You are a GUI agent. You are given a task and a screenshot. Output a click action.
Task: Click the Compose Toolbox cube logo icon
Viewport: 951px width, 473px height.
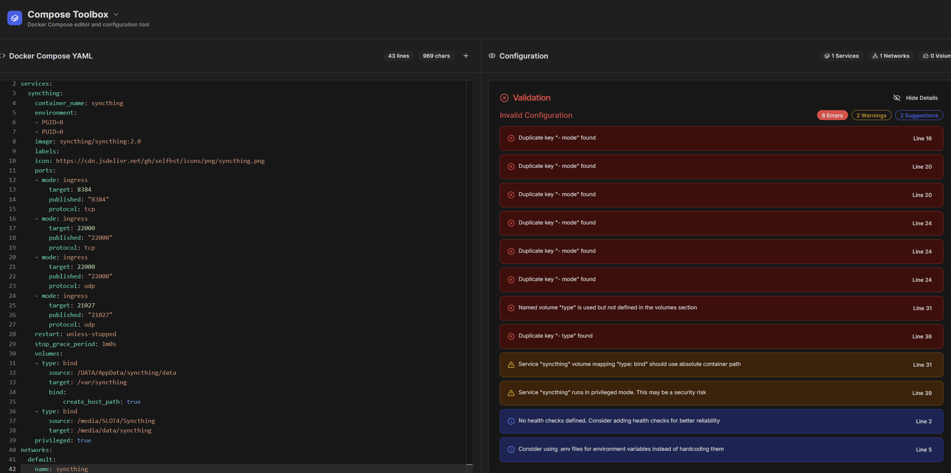tap(15, 18)
